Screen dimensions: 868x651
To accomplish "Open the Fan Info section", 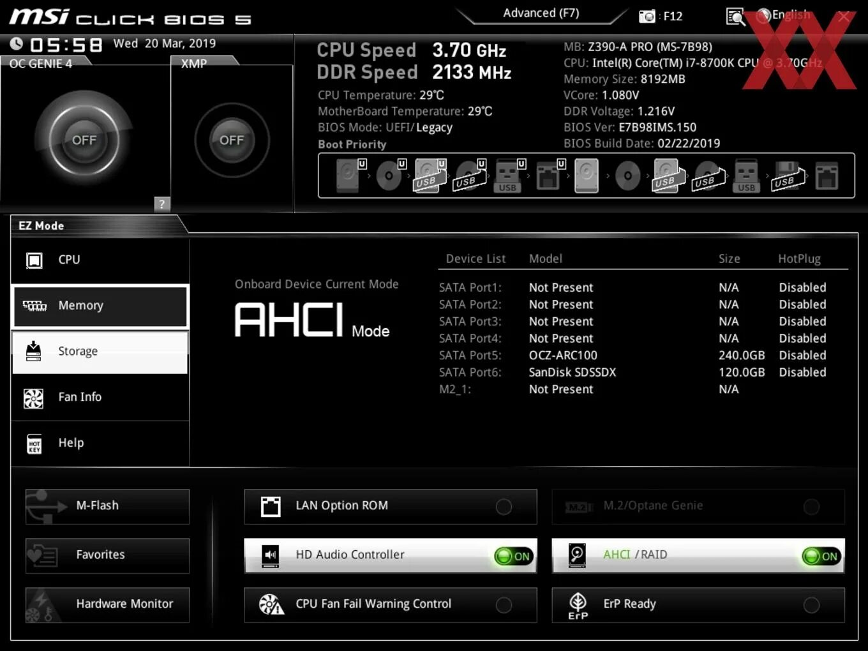I will tap(100, 398).
